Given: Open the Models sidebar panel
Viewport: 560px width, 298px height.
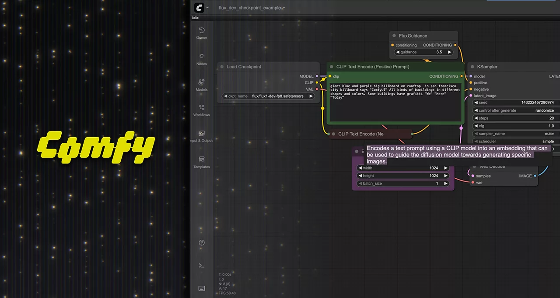Looking at the screenshot, I should tap(201, 85).
